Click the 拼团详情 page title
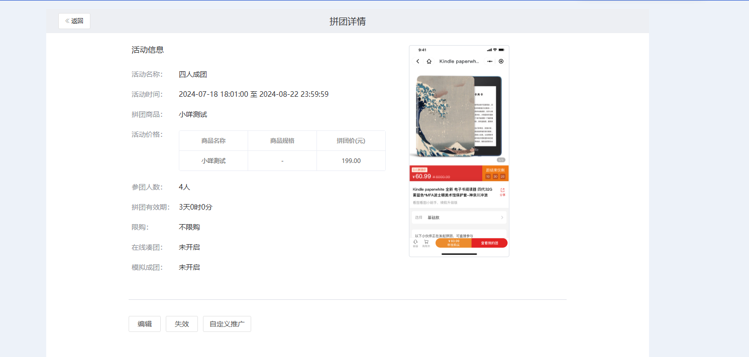The width and height of the screenshot is (749, 357). tap(348, 21)
